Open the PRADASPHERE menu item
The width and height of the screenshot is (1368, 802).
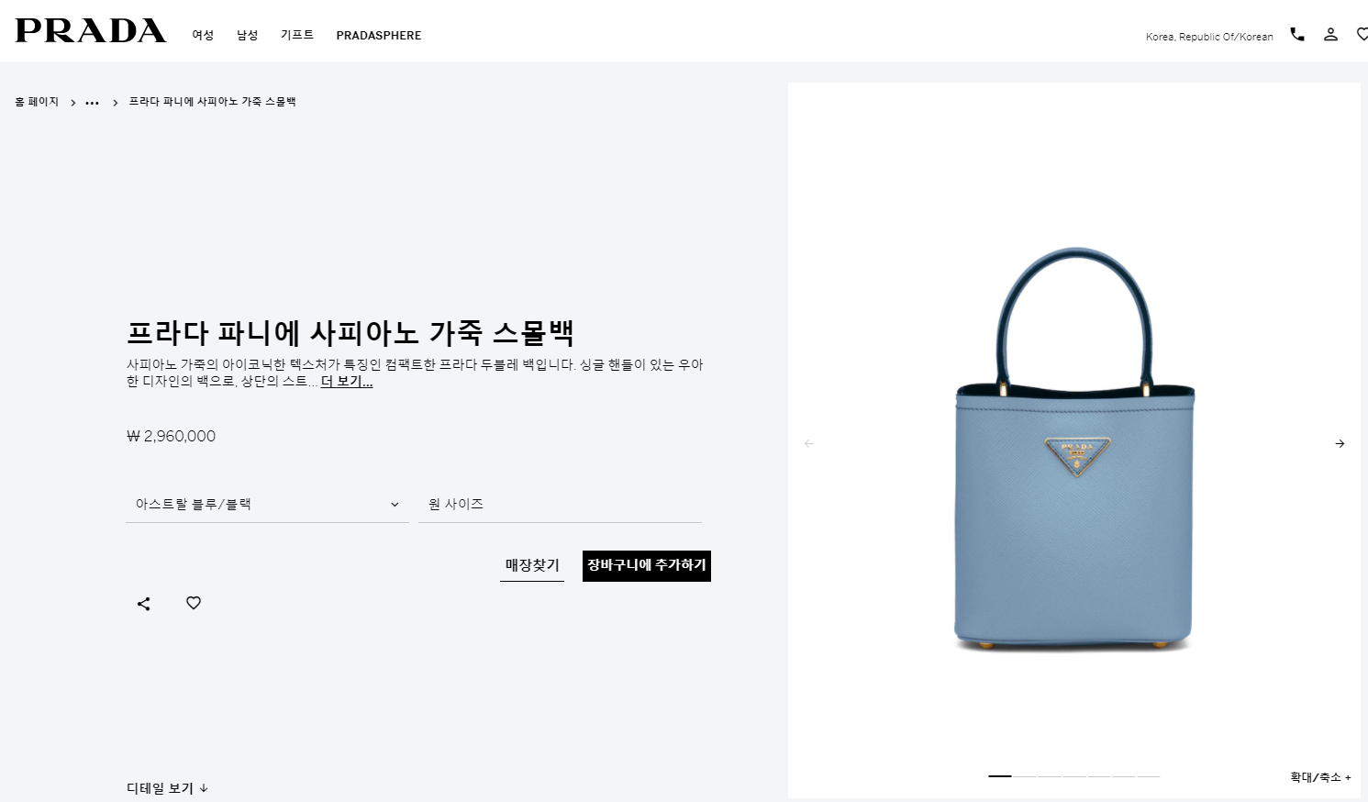[379, 35]
